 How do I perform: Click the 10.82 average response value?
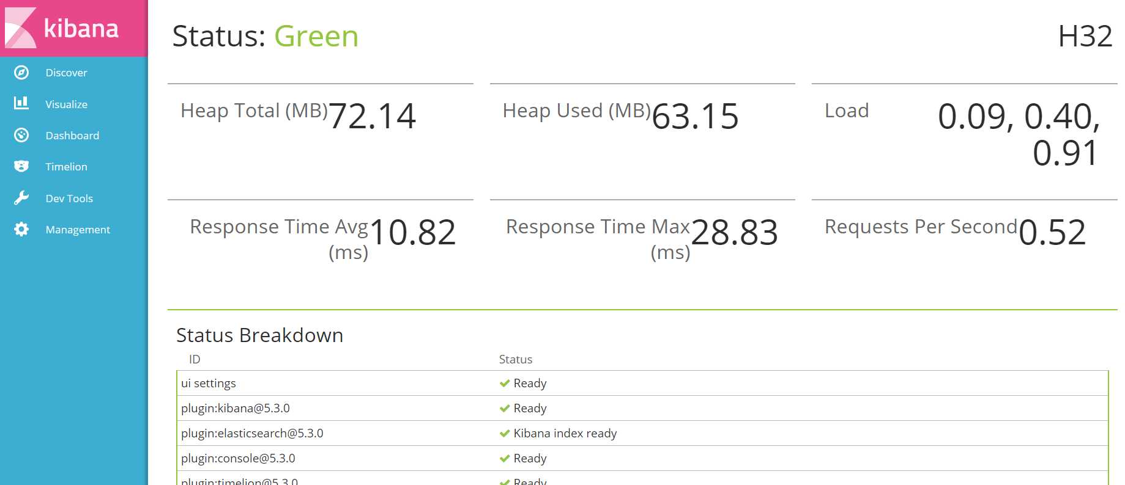pos(413,232)
